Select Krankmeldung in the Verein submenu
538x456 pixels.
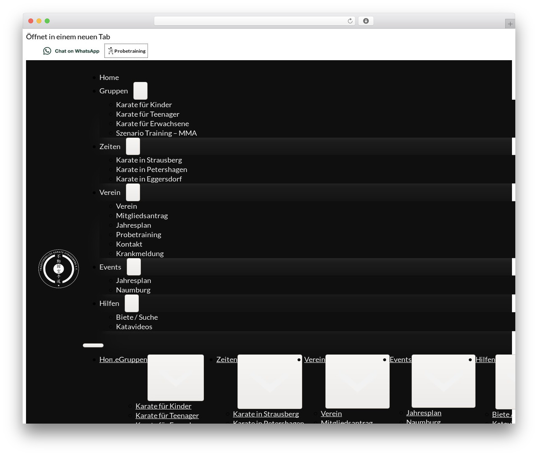(x=140, y=254)
